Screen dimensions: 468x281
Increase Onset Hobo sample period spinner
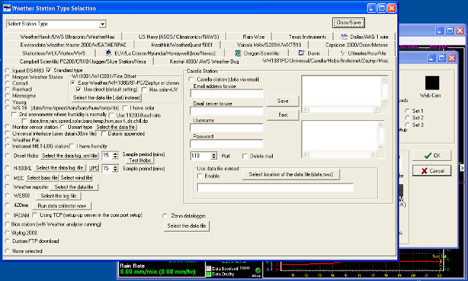(116, 154)
